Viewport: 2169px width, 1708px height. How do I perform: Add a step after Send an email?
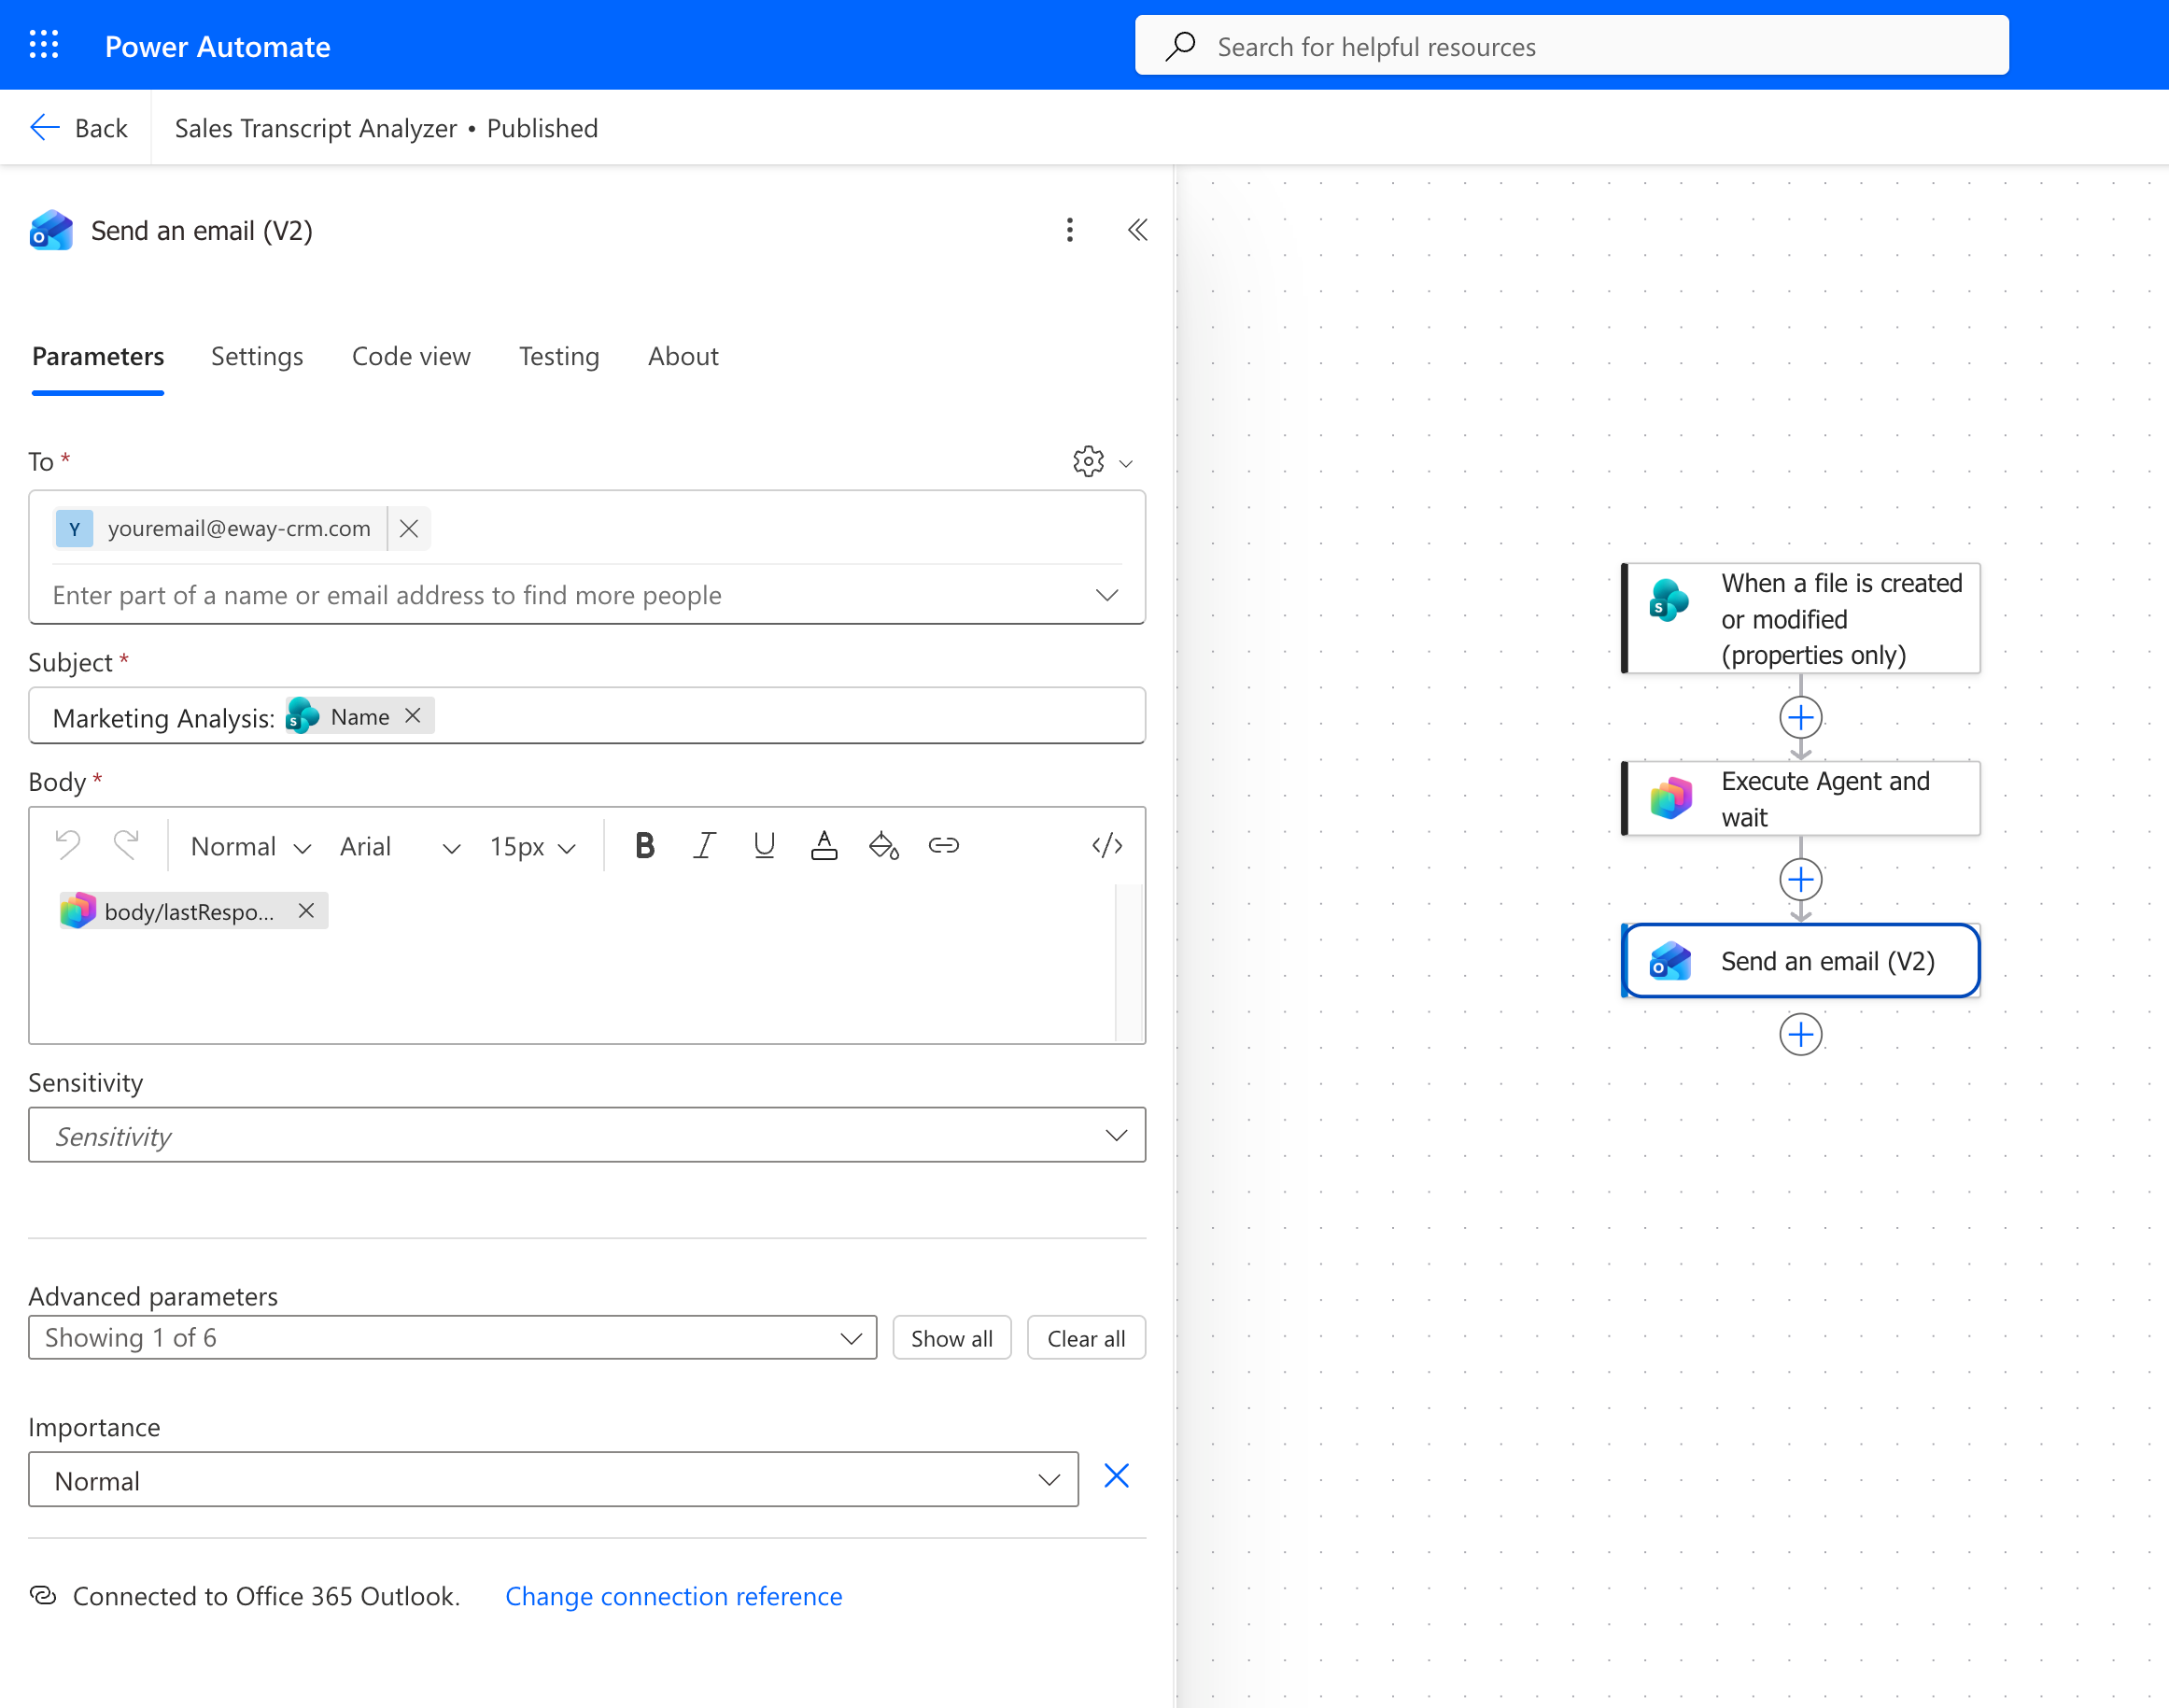click(x=1801, y=1035)
